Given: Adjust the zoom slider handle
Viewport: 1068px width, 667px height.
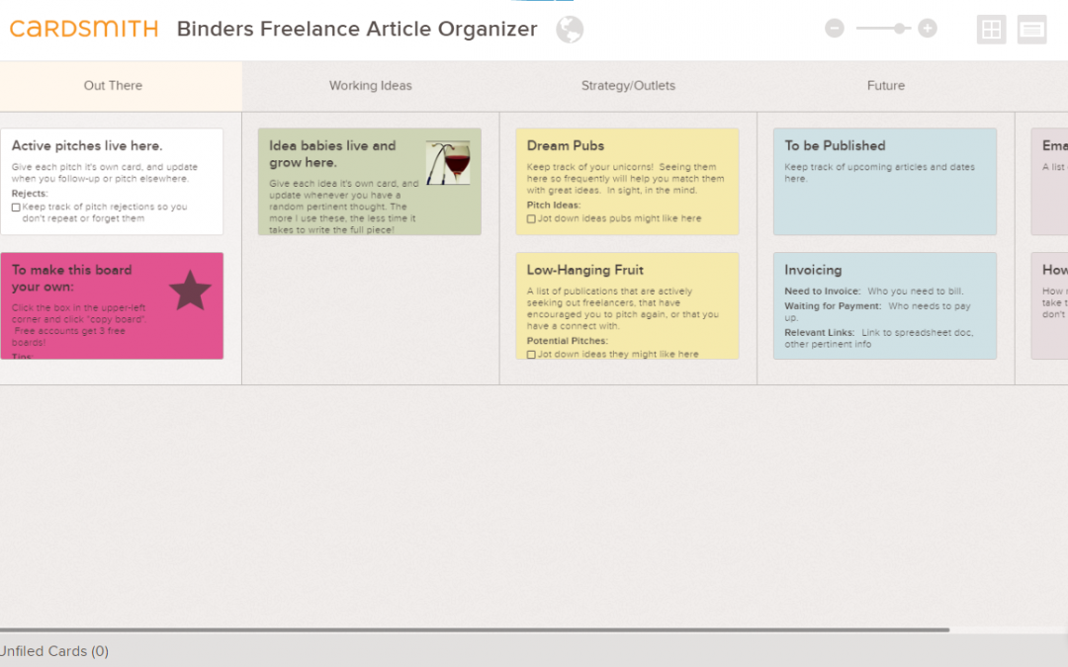Looking at the screenshot, I should (900, 28).
